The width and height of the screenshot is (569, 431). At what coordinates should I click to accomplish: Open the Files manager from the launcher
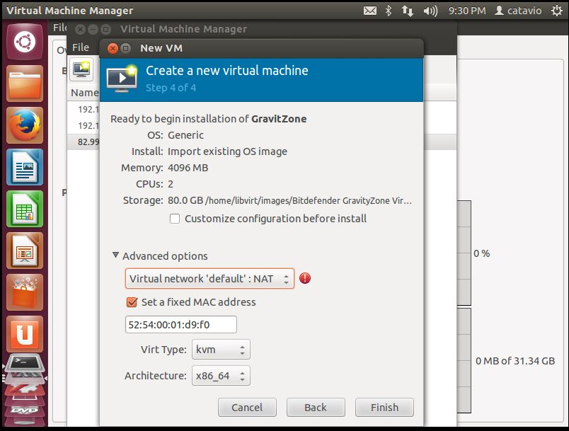[25, 85]
